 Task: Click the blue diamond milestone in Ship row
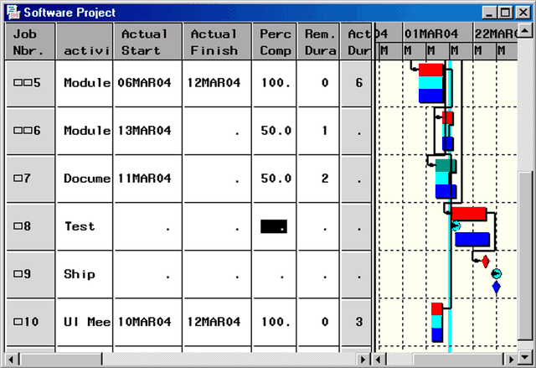pos(496,288)
